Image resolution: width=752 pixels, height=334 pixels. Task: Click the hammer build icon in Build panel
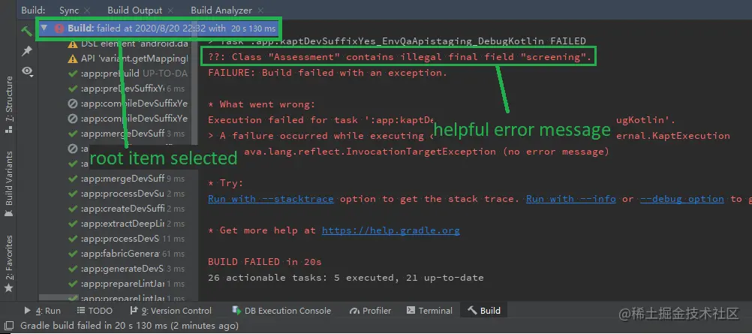27,32
